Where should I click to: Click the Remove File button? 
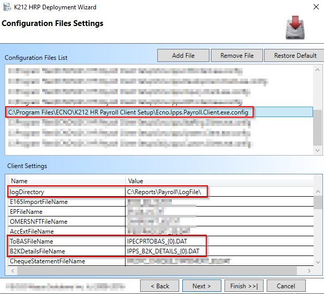[237, 56]
